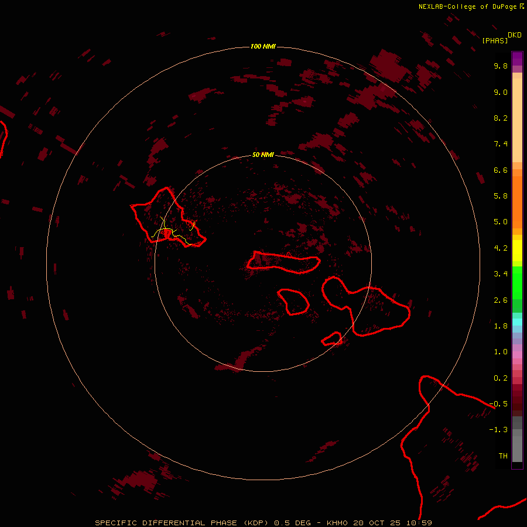Pick the pink swatch in the color scale
Viewport: 527px width, 527px height.
[x=517, y=355]
